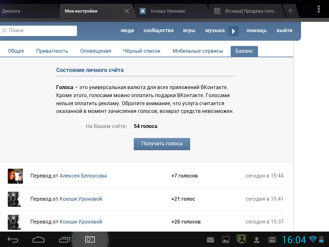Click avatar of Алексея Белоусова transfer
The image size is (329, 247).
15,176
